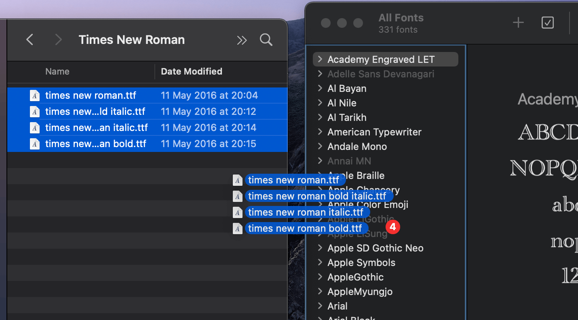Add a new font in Font Book
This screenshot has height=320, width=578.
(x=518, y=23)
